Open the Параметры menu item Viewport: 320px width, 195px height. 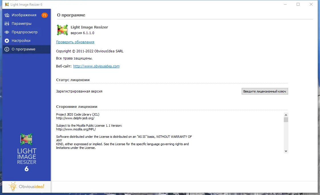coord(26,24)
